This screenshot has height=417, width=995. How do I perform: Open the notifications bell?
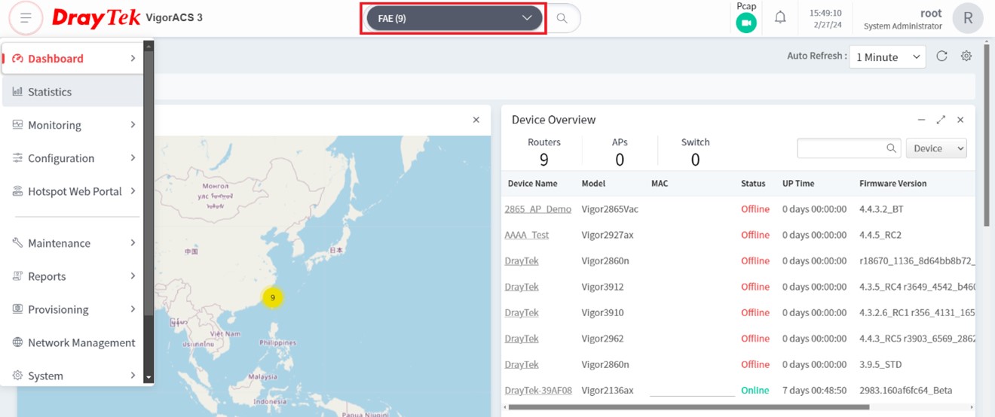pyautogui.click(x=780, y=17)
